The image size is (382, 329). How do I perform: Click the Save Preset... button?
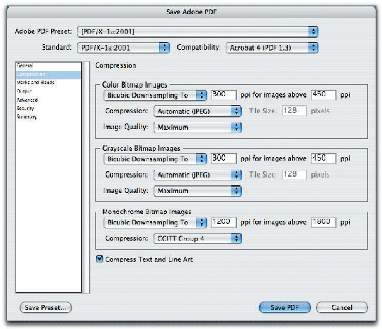[46, 307]
